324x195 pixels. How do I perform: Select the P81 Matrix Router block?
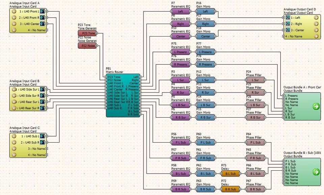pyautogui.click(x=123, y=96)
